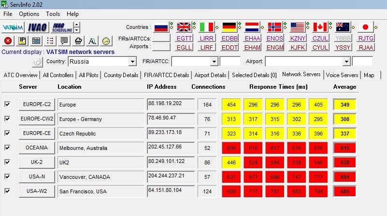Toggle the OCEANIA server checkbox
Viewport: 387px width, 216px height.
pos(7,148)
